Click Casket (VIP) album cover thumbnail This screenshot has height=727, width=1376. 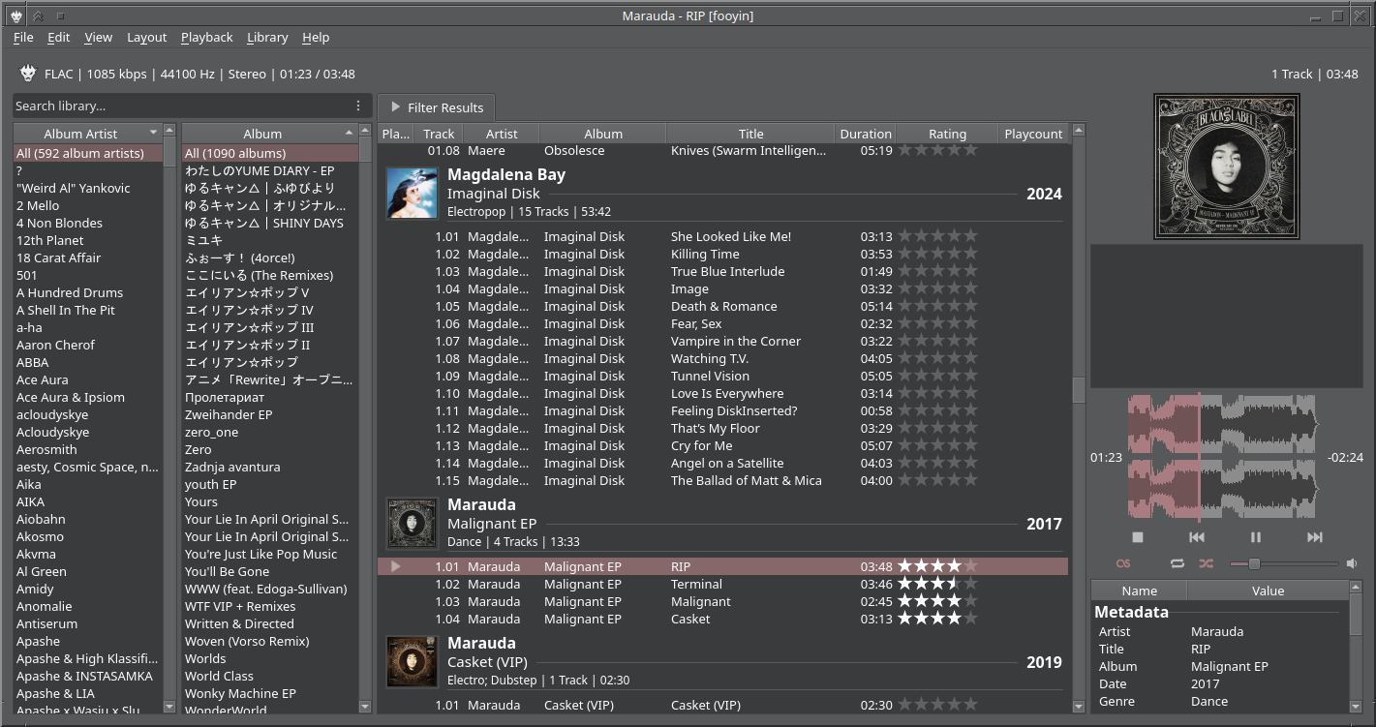[413, 661]
